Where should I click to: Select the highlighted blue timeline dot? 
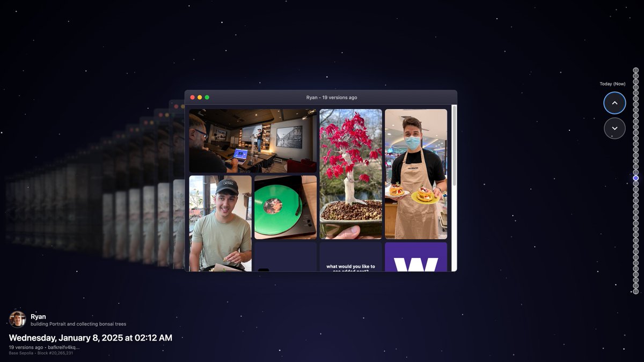coord(636,178)
